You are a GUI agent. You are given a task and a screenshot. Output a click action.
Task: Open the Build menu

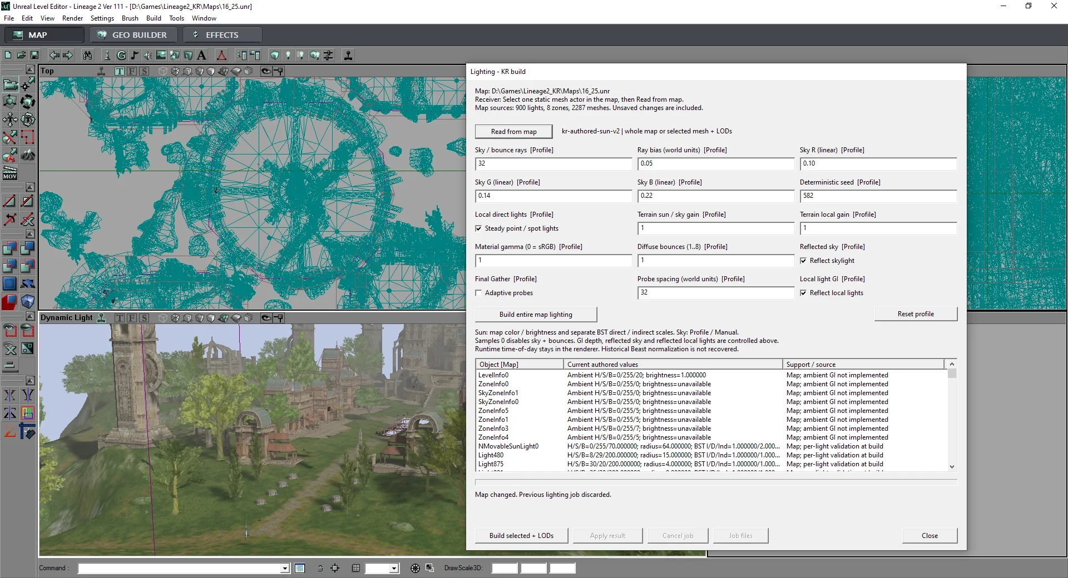click(x=154, y=18)
